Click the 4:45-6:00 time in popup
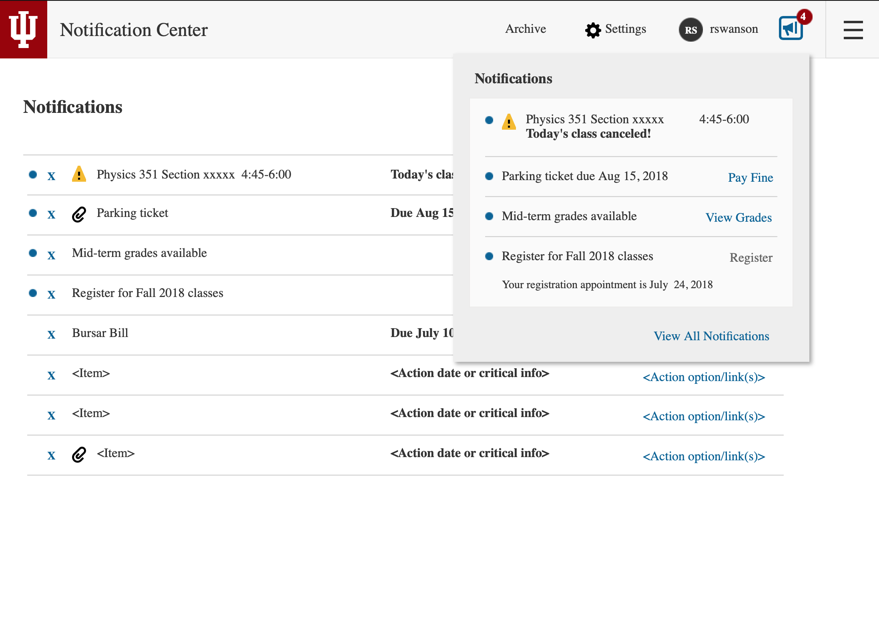This screenshot has height=630, width=879. pyautogui.click(x=724, y=119)
